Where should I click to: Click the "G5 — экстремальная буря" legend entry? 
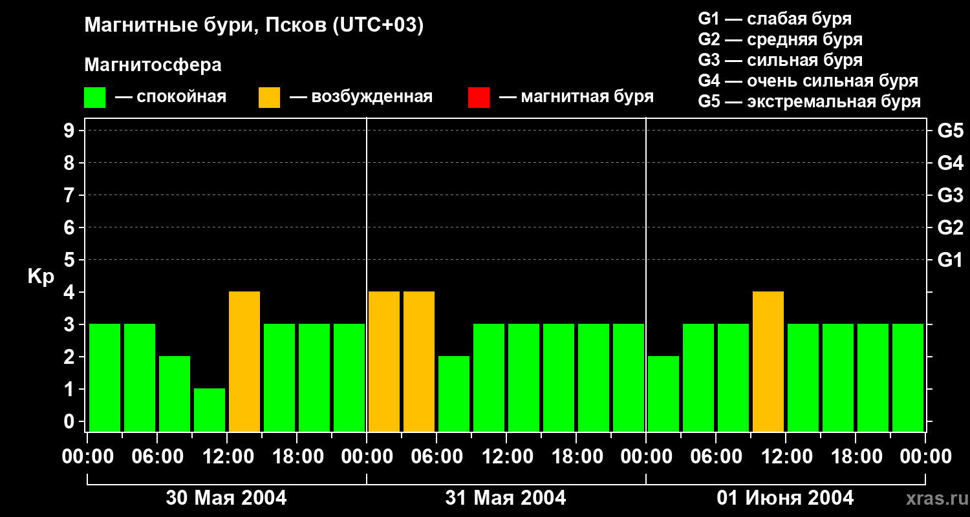click(809, 101)
